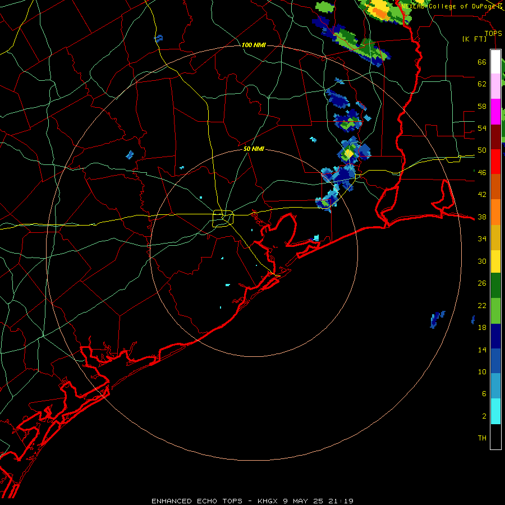The height and width of the screenshot is (505, 505).
Task: Select the dark red (maroon) legend band
Action: point(495,137)
